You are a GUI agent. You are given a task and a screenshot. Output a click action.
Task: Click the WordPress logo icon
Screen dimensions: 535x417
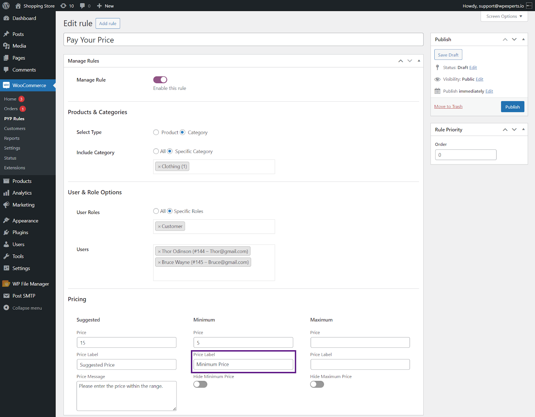coord(6,6)
